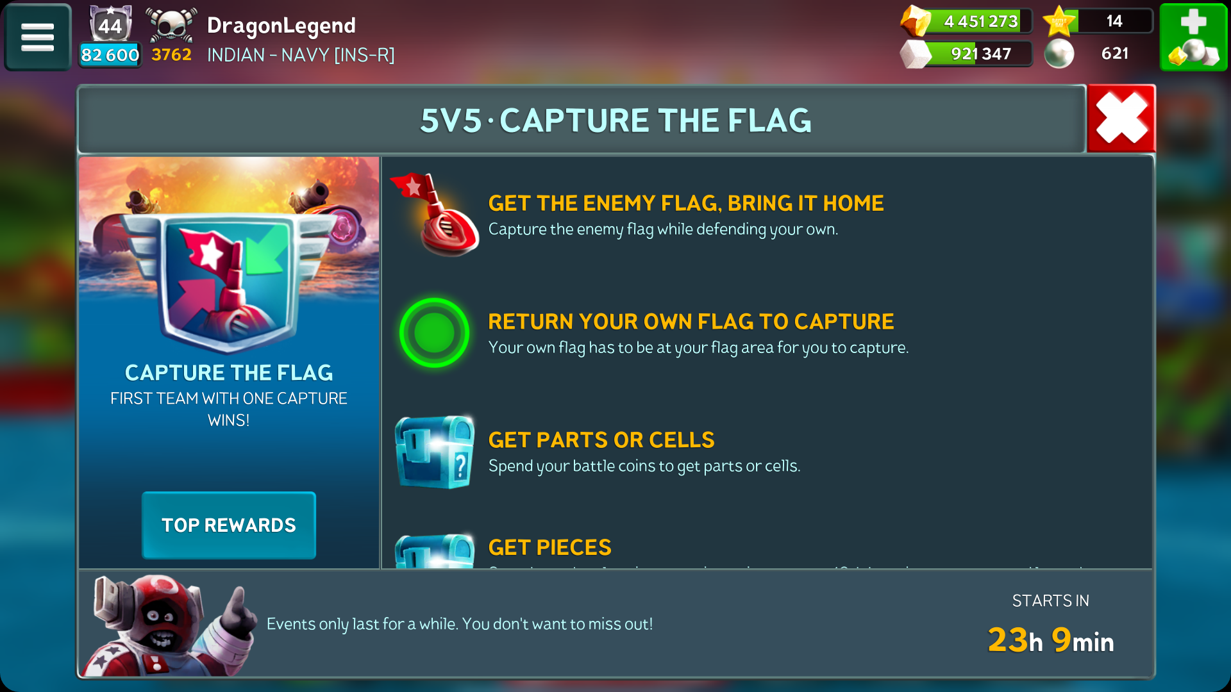The height and width of the screenshot is (692, 1231).
Task: Select the INDIAN - NAVY guild name
Action: point(301,55)
